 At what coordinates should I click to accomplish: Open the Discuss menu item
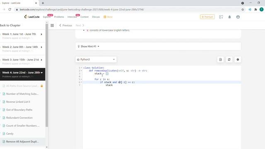(x=96, y=17)
